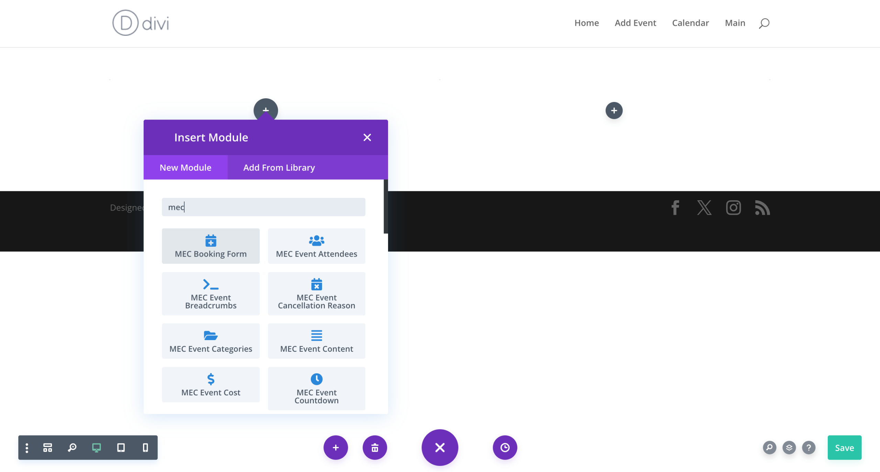Image resolution: width=880 pixels, height=472 pixels.
Task: Select the zoom view icon in bottom toolbar
Action: 72,447
